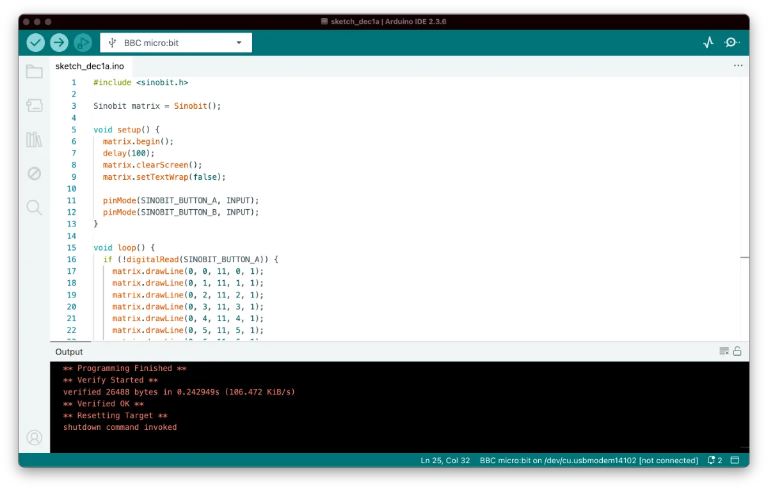
Task: Toggle output panel scroll lock
Action: [737, 351]
